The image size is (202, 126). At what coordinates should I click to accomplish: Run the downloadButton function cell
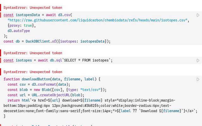tap(198, 79)
